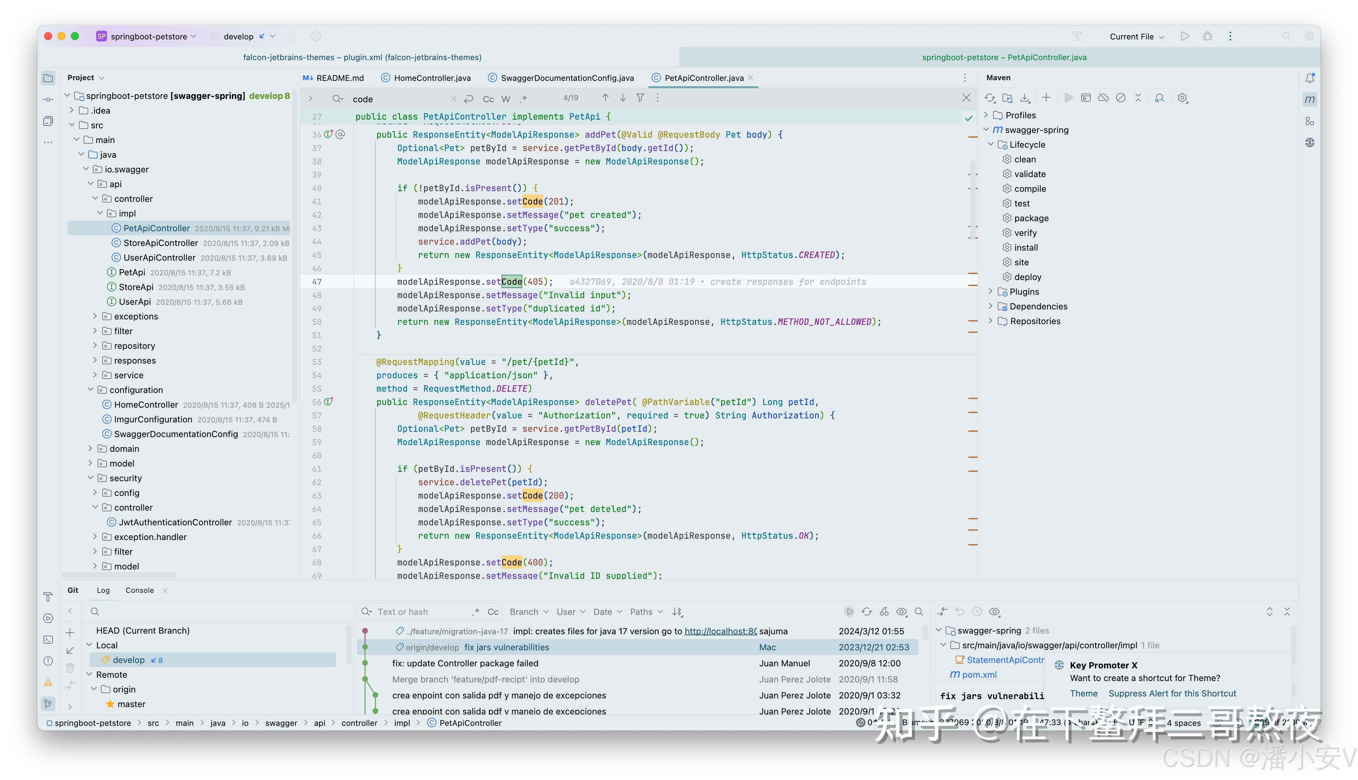Viewport: 1358px width, 780px height.
Task: Toggle match case Cc in find bar
Action: 488,99
